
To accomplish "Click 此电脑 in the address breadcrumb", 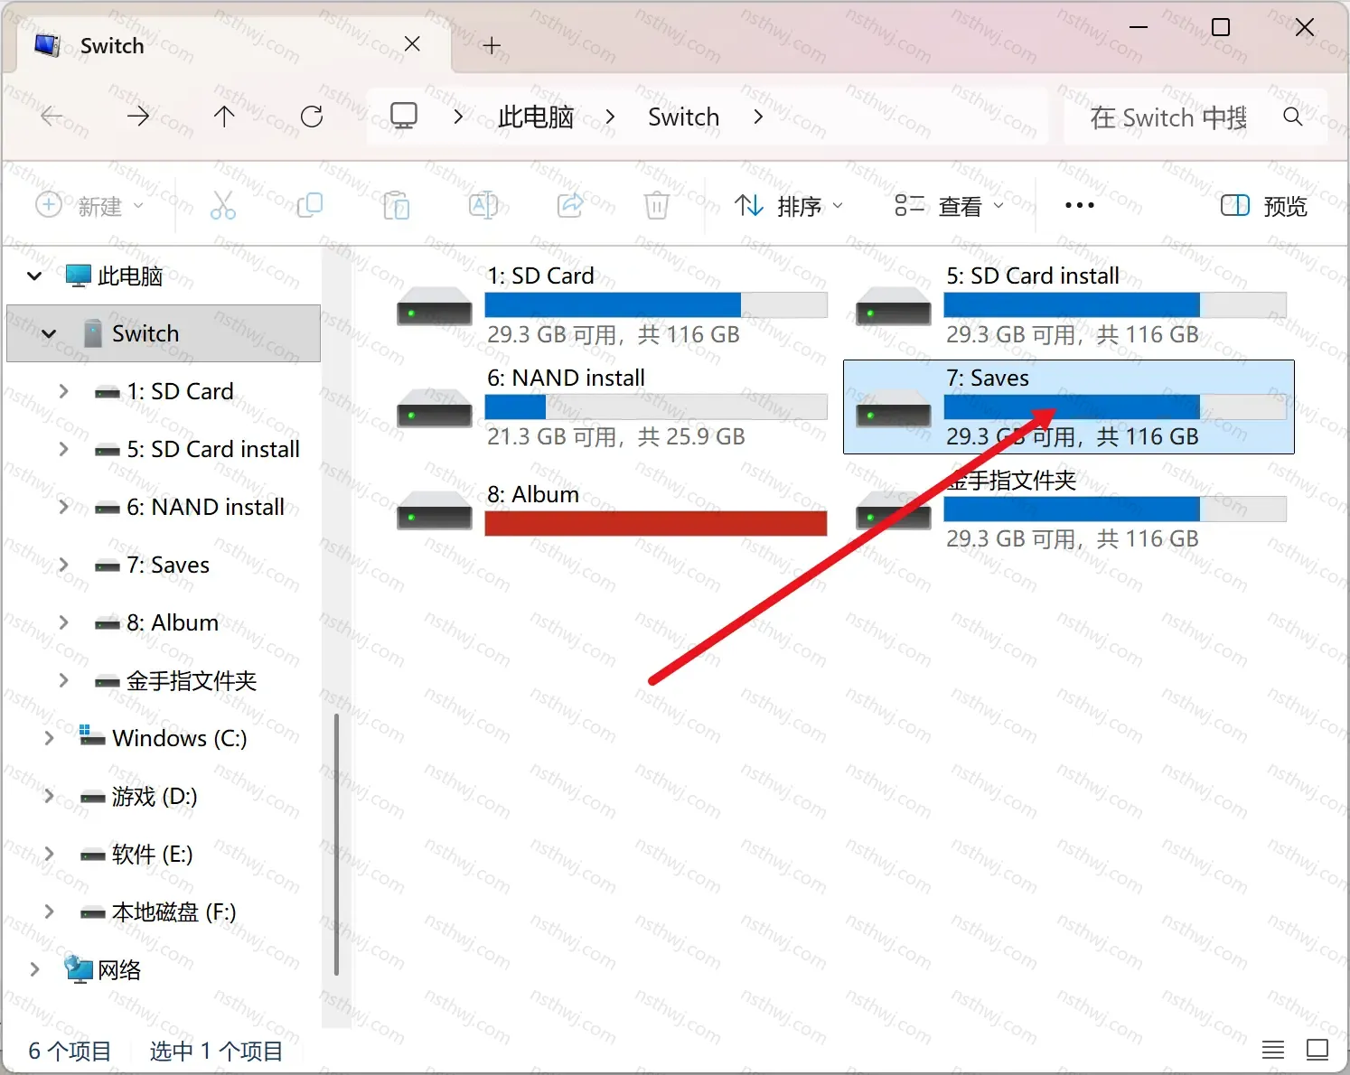I will point(536,117).
